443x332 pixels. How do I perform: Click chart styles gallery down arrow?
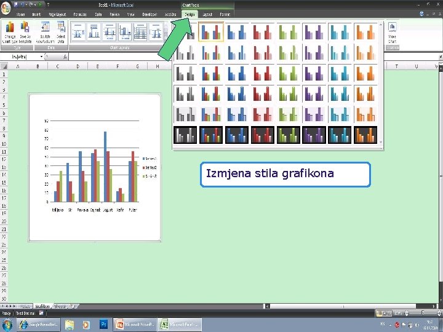(x=381, y=142)
